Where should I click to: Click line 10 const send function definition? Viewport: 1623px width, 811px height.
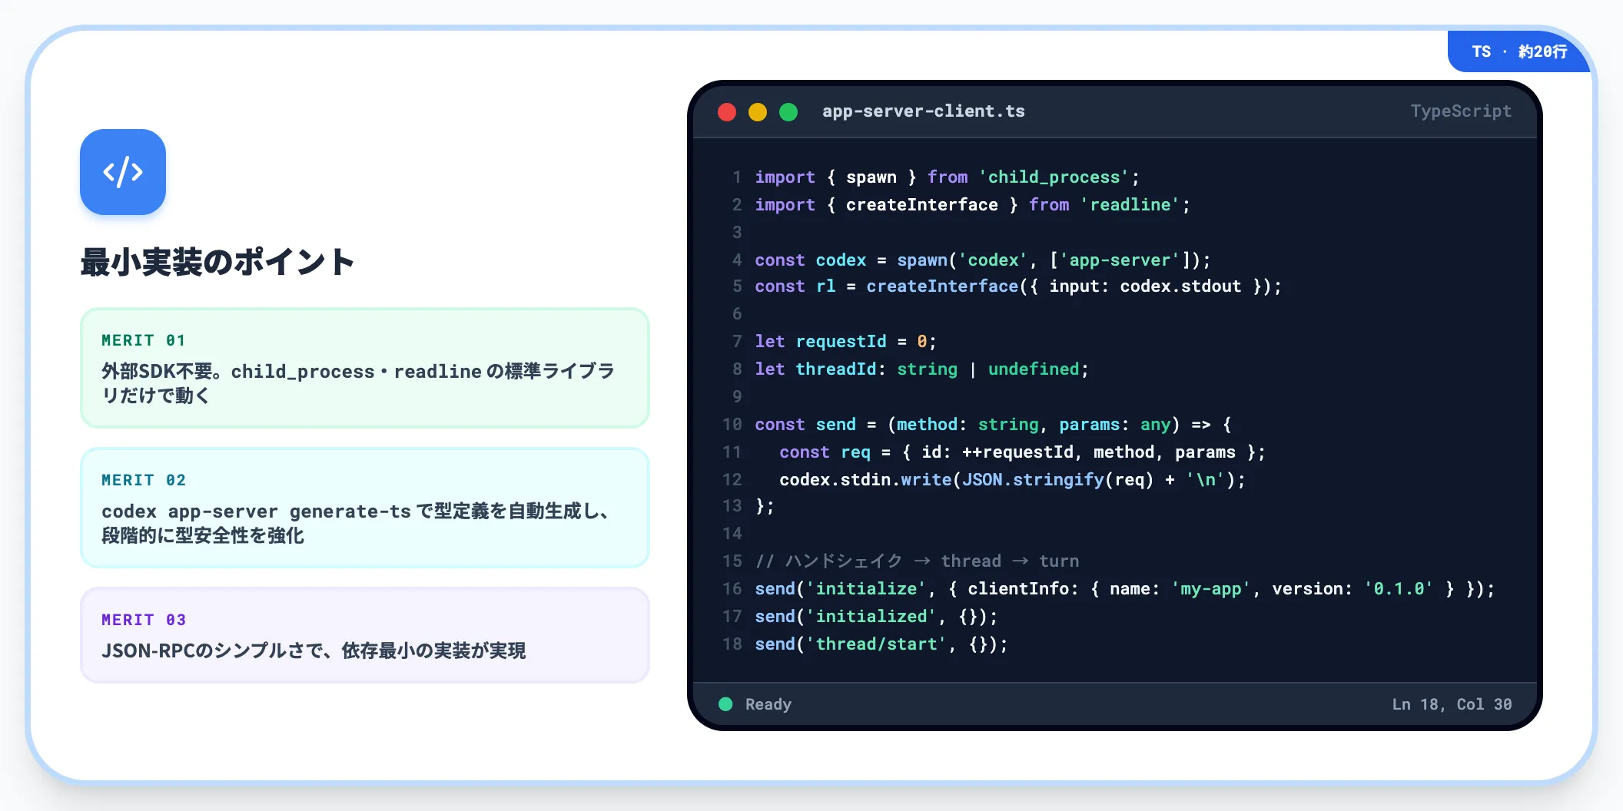(x=993, y=425)
